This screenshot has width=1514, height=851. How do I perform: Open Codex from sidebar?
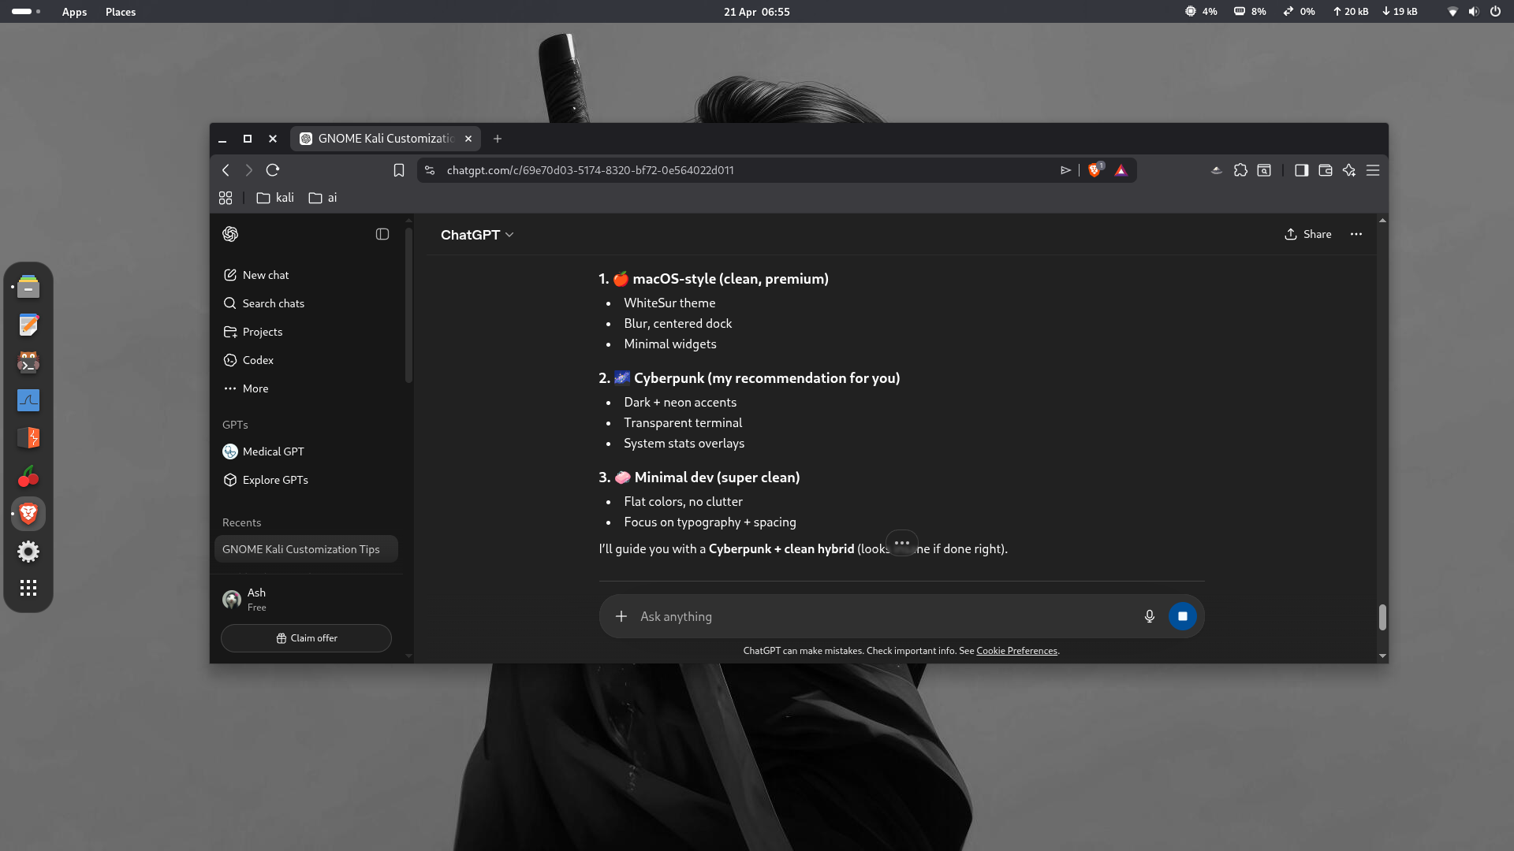(306, 360)
